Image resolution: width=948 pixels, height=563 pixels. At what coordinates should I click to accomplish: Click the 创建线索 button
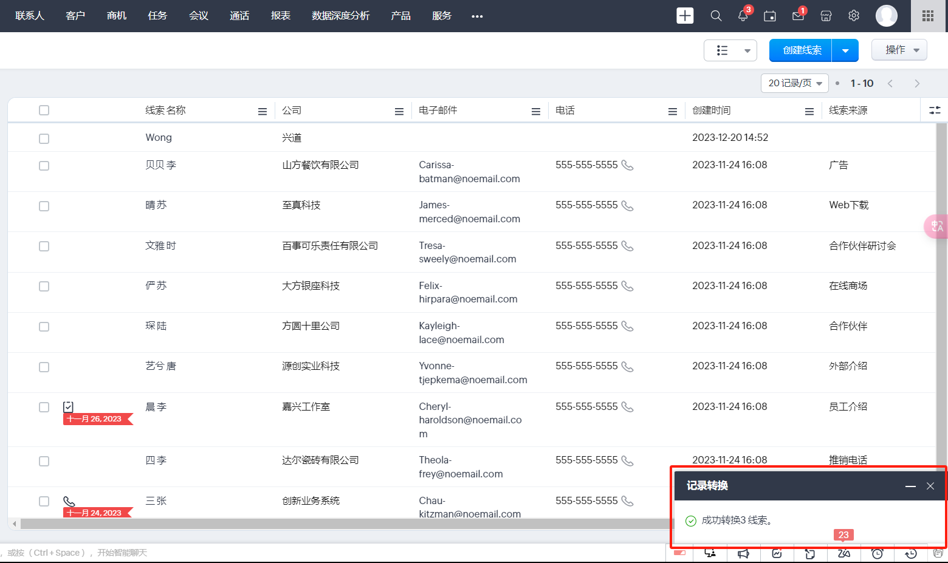(x=801, y=50)
